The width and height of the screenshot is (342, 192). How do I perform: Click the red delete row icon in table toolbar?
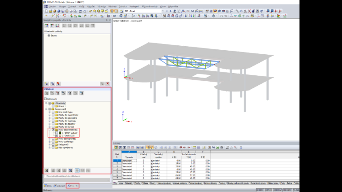pyautogui.click(x=180, y=148)
